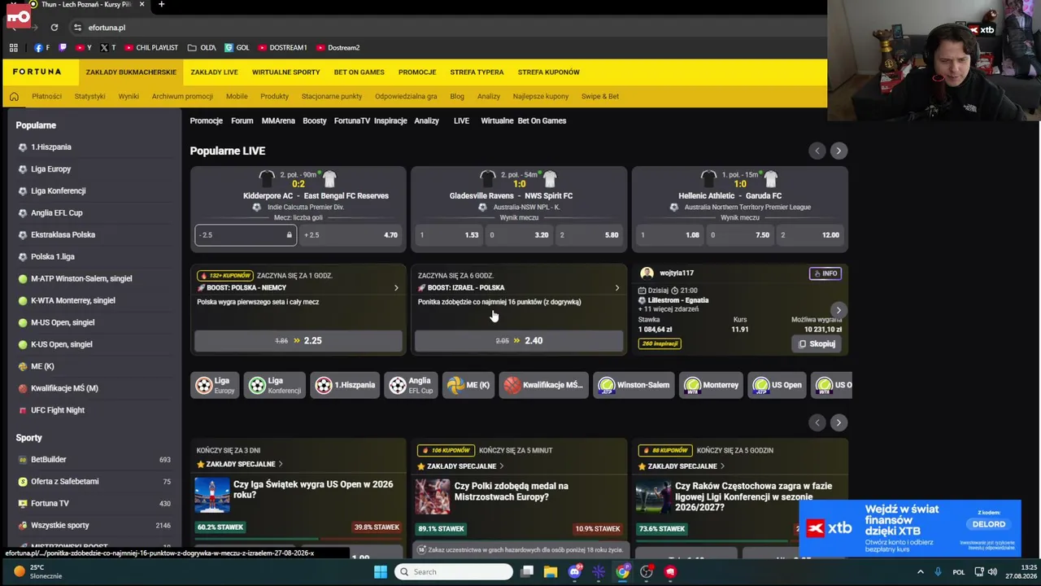Viewport: 1041px width, 586px height.
Task: Bet +2.5 goals at odds 4.70
Action: [x=351, y=235]
